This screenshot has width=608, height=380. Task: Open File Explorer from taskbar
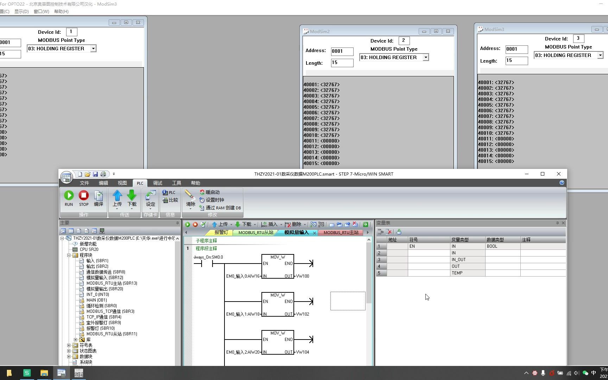[44, 373]
